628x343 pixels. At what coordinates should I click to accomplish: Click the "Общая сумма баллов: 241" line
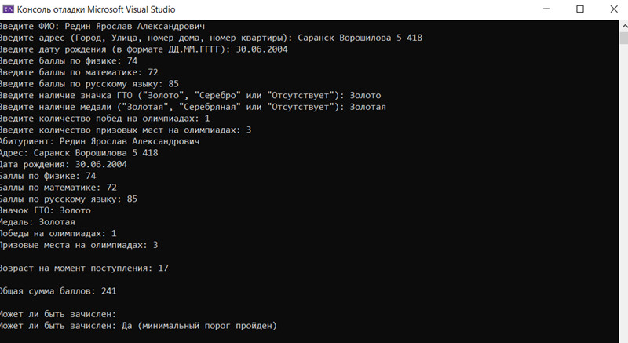point(58,291)
